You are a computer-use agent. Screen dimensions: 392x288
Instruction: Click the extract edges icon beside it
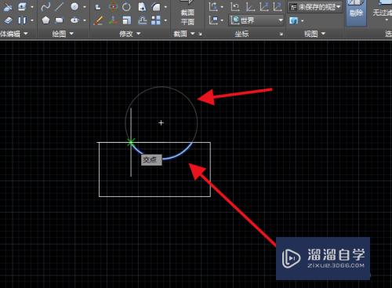pyautogui.click(x=22, y=7)
